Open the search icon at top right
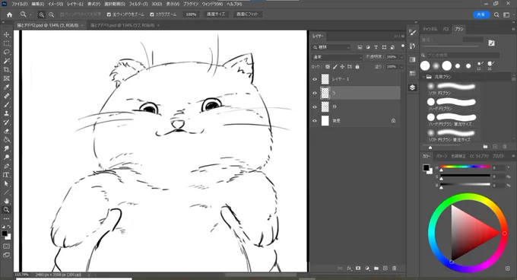Viewport: 517px width, 280px height. point(496,14)
